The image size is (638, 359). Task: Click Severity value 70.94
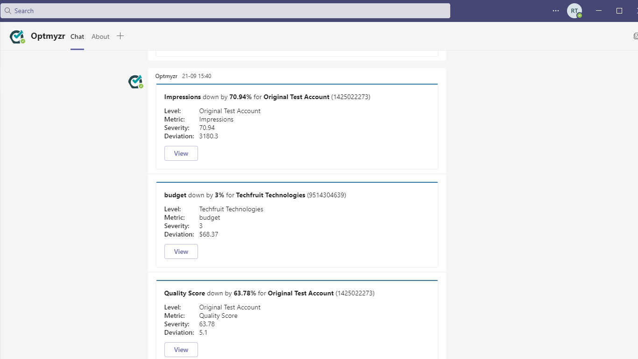(207, 128)
